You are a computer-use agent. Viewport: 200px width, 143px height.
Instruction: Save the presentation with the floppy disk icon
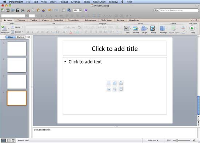(x=17, y=10)
